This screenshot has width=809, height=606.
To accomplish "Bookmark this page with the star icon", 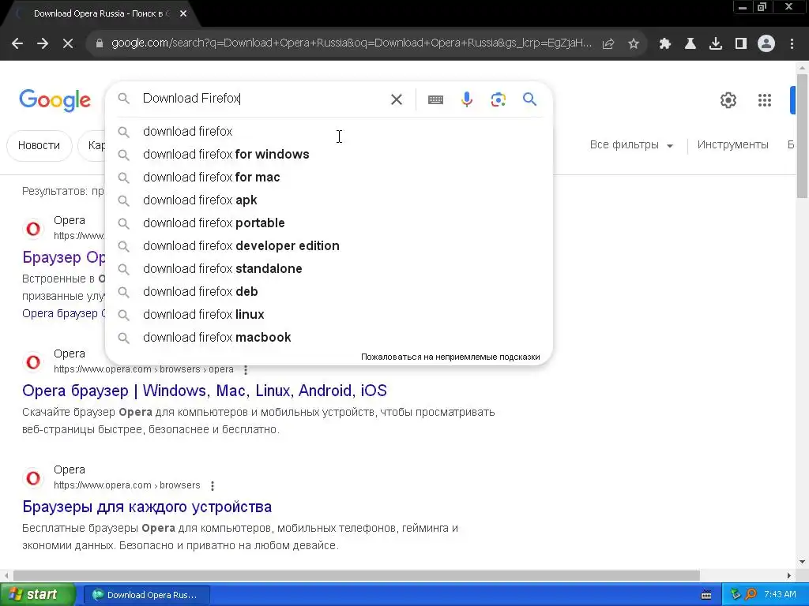I will [x=634, y=43].
